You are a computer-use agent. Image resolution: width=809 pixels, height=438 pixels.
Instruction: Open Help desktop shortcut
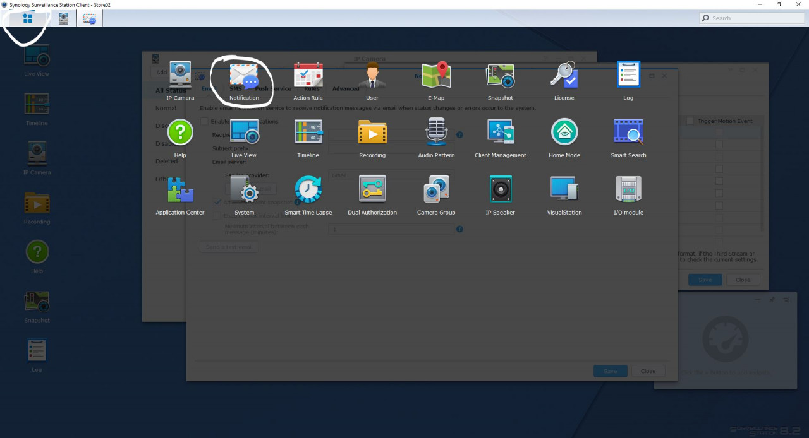(x=37, y=257)
